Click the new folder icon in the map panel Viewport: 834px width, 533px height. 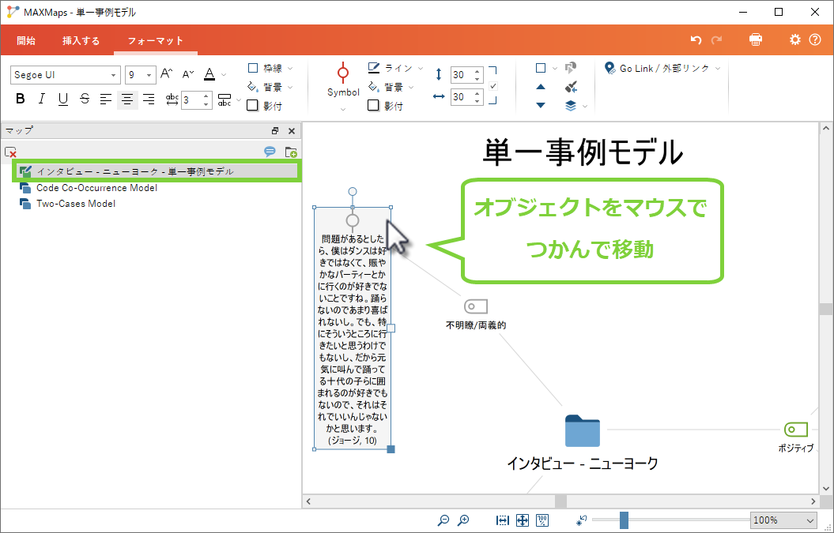(x=291, y=152)
